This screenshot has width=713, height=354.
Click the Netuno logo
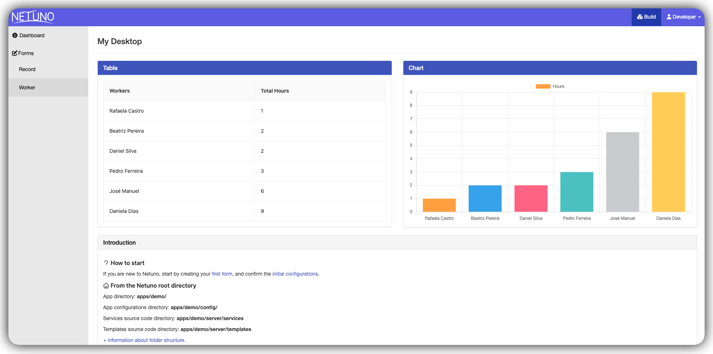33,17
